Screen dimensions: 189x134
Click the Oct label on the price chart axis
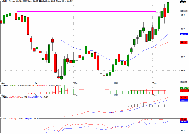tap(76, 83)
